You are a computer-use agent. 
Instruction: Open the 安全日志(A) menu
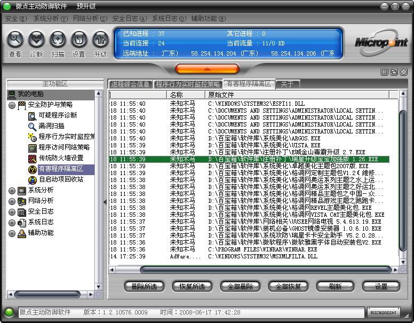pos(129,19)
